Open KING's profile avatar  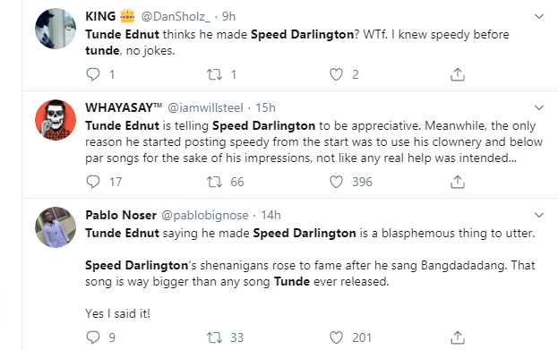[x=56, y=29]
